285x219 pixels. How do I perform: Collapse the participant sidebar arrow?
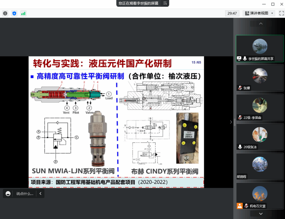(x=231, y=122)
